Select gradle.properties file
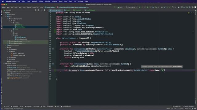The width and height of the screenshot is (197, 110). 14,74
